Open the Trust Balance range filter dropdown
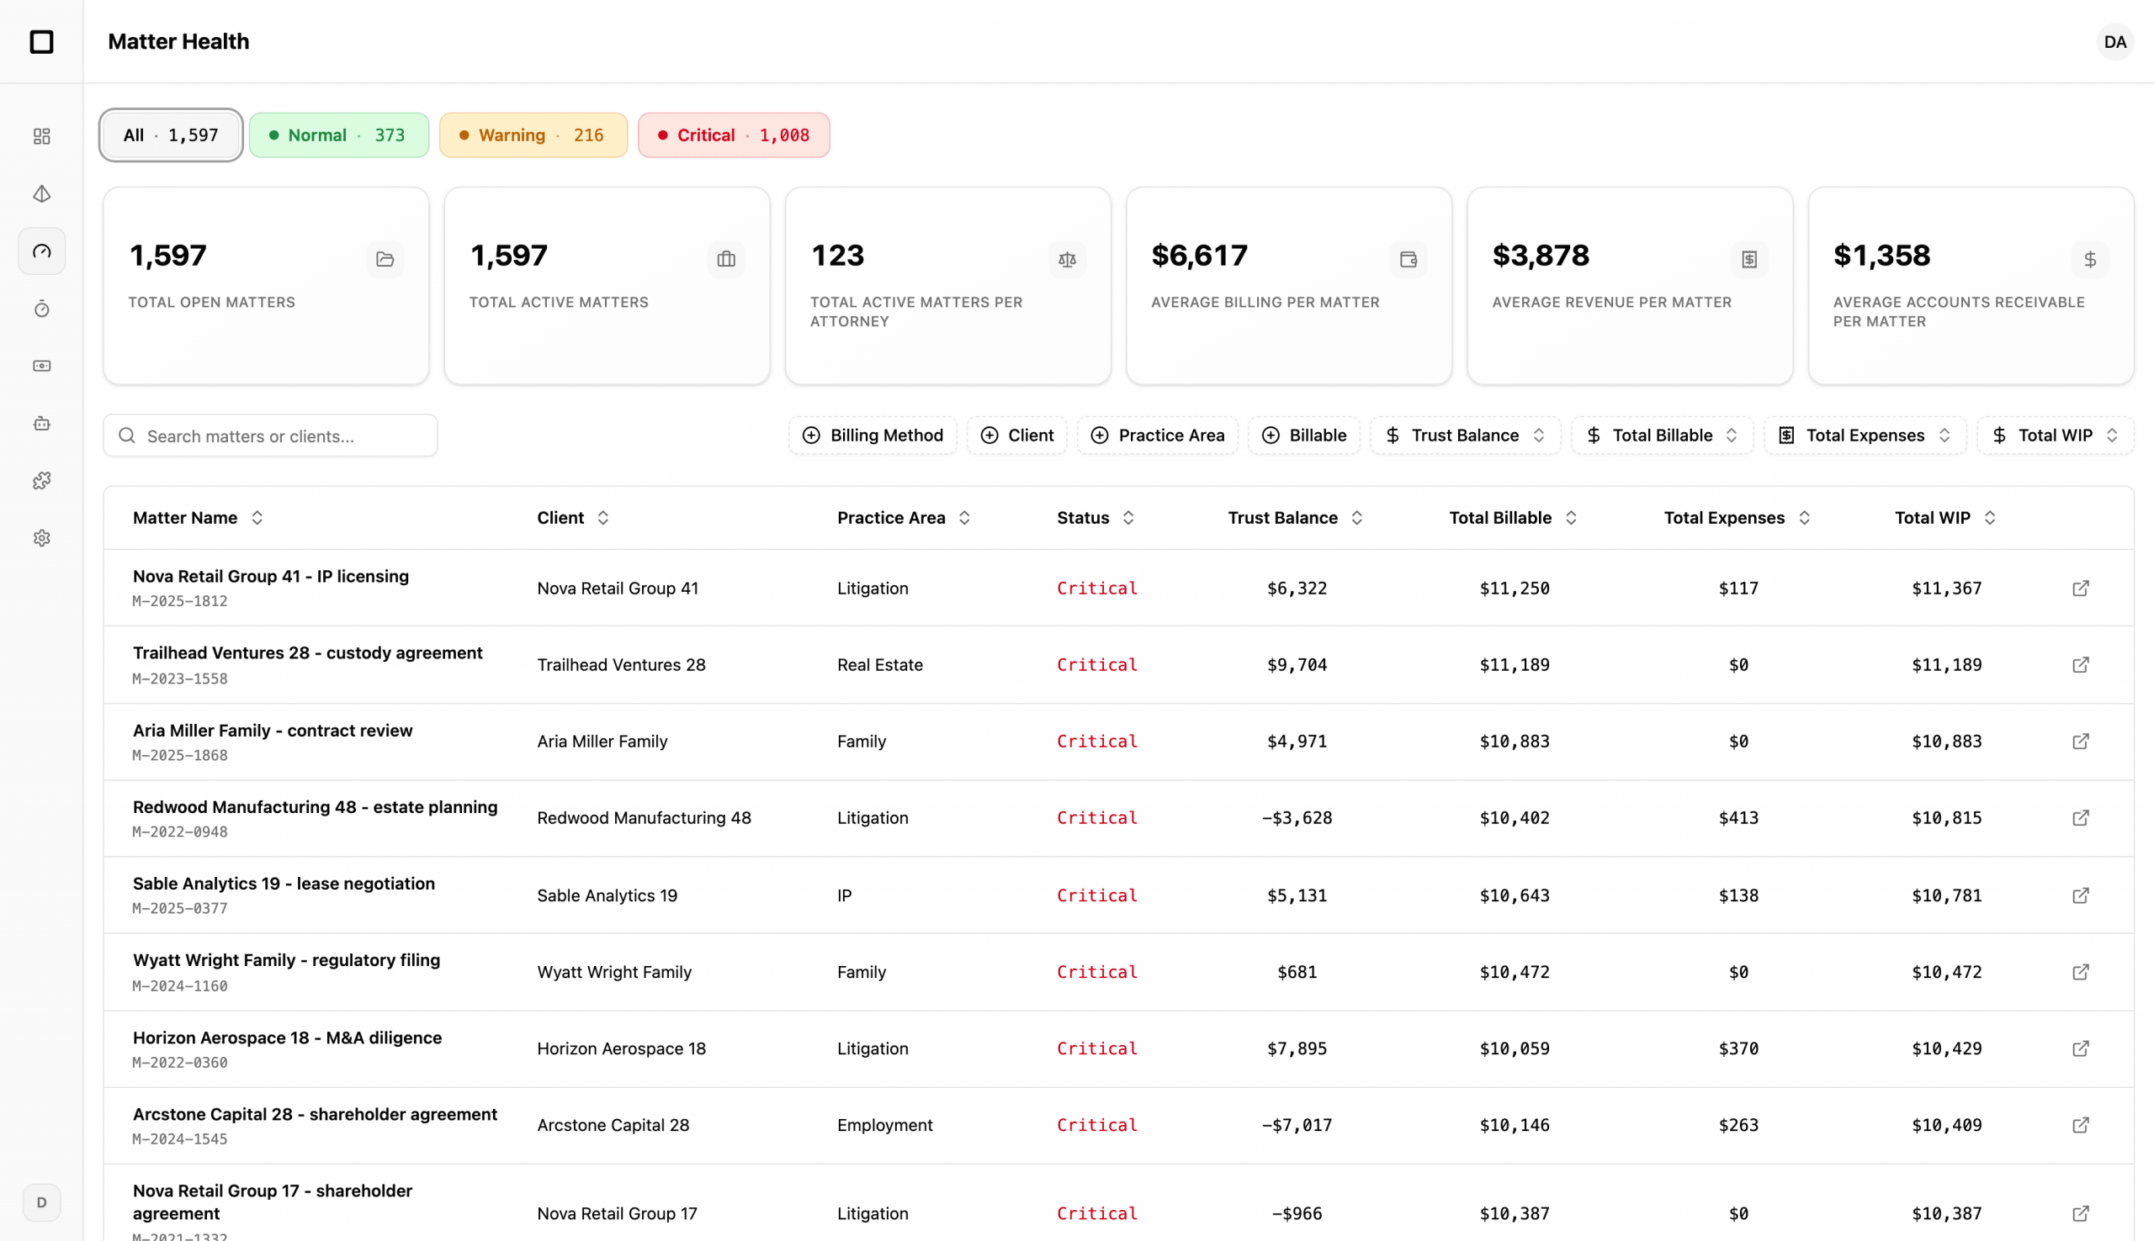Image resolution: width=2154 pixels, height=1241 pixels. click(x=1465, y=436)
